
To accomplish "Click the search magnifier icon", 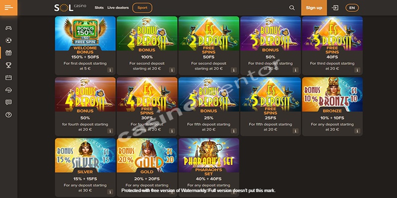I will [x=292, y=8].
